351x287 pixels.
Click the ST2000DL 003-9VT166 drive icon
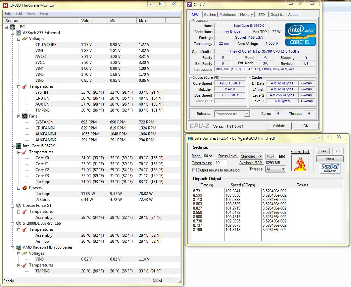pos(19,223)
